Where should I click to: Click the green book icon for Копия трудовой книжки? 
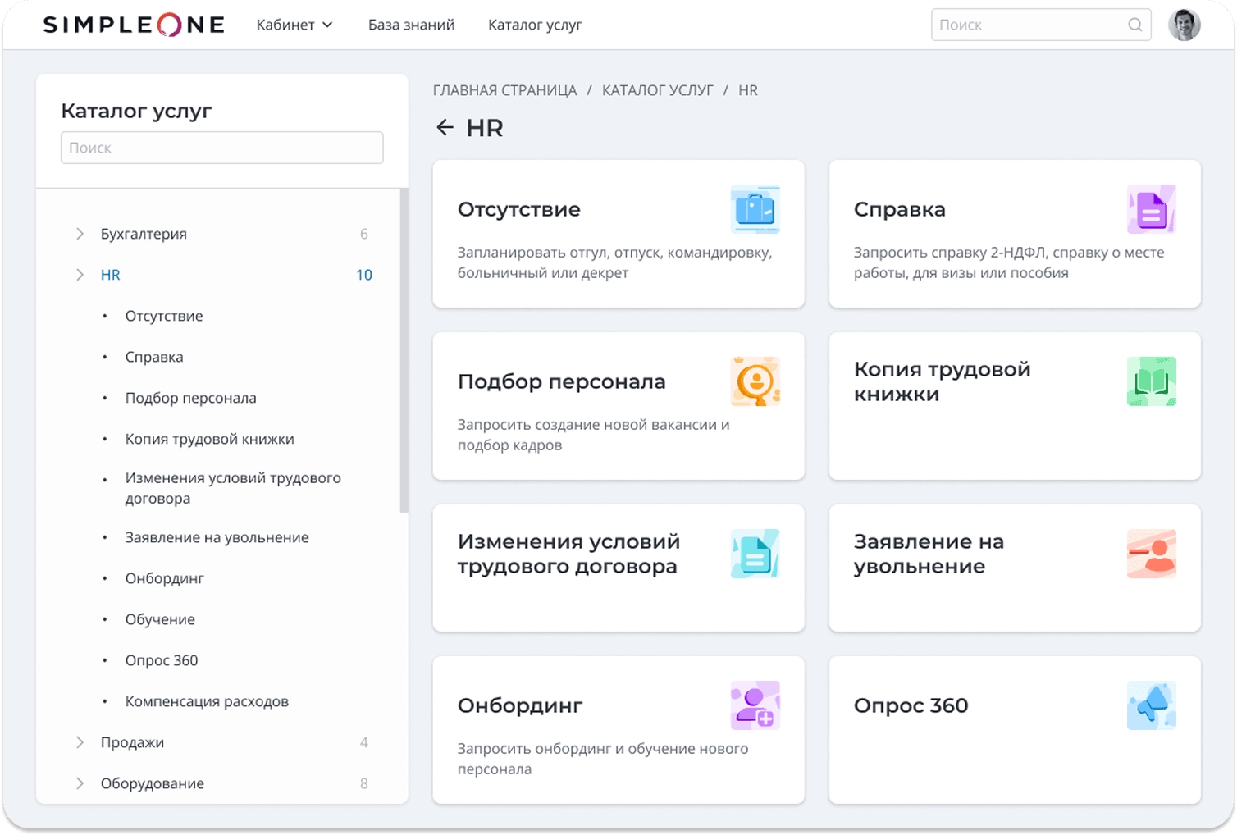[1151, 381]
